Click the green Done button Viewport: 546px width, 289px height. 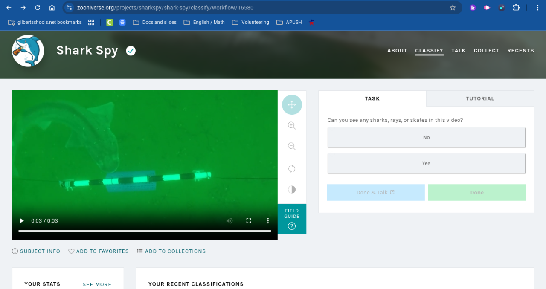[x=477, y=192]
